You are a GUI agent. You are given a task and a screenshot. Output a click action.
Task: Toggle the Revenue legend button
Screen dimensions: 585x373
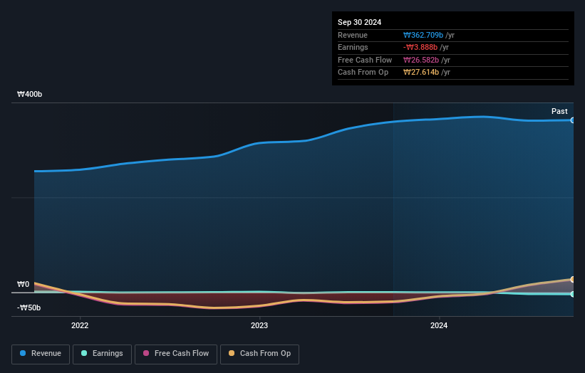pyautogui.click(x=41, y=354)
